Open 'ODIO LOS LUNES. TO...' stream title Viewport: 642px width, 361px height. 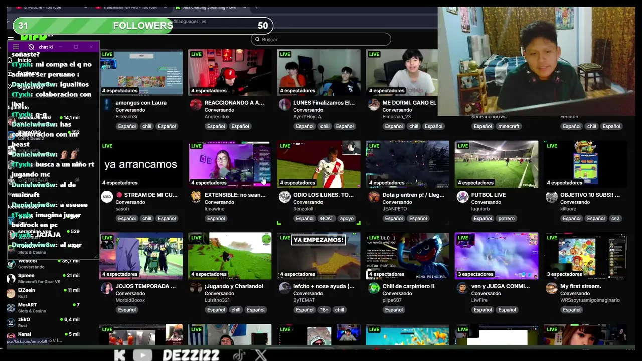tap(324, 195)
